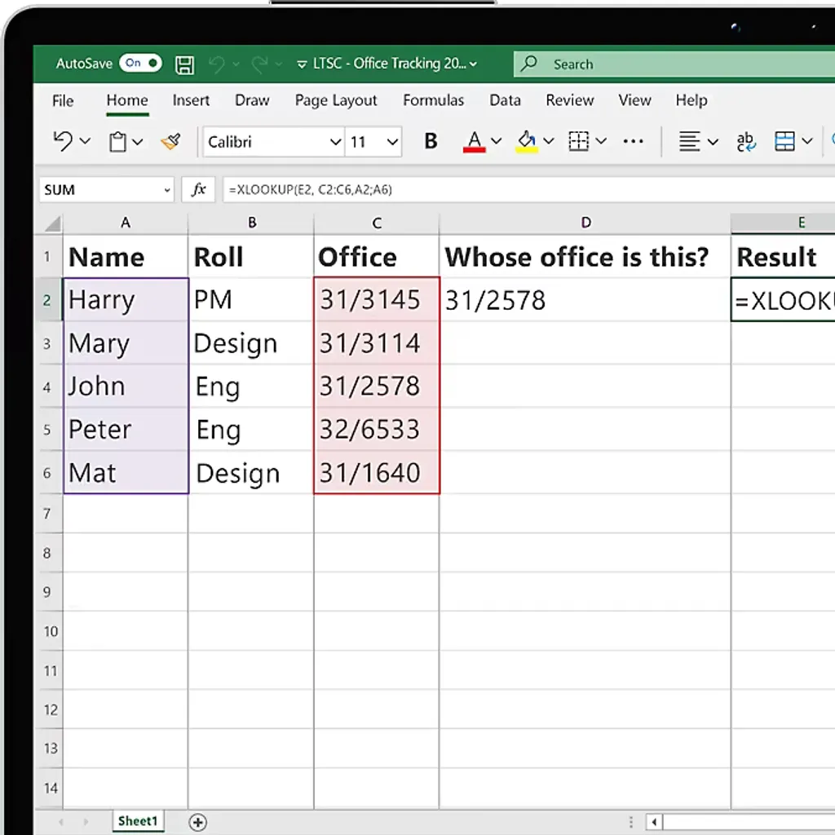Click the Save icon
This screenshot has height=835, width=835.
[184, 64]
